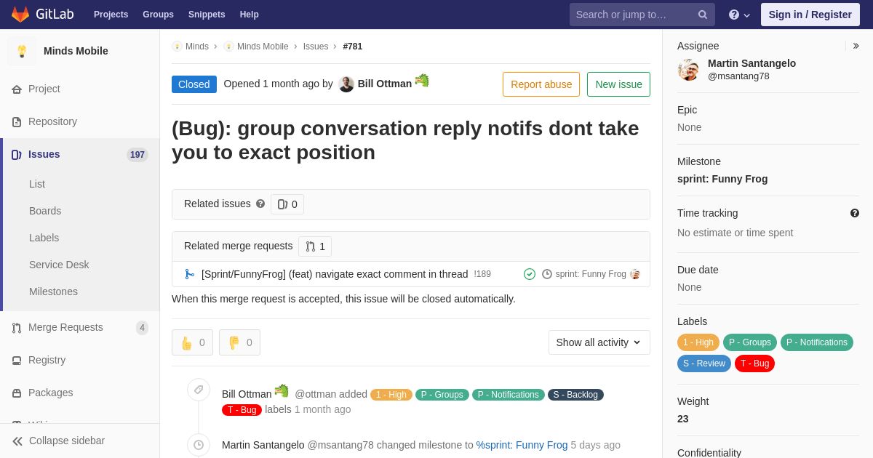Open the Snippets page
The image size is (873, 458).
click(207, 15)
